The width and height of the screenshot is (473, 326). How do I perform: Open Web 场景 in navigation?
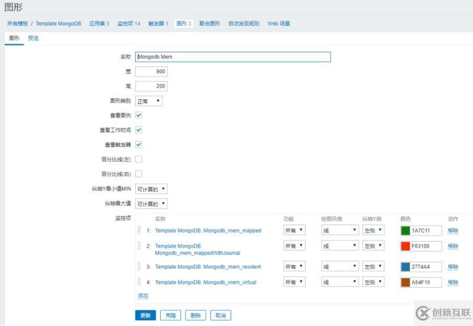click(x=278, y=23)
